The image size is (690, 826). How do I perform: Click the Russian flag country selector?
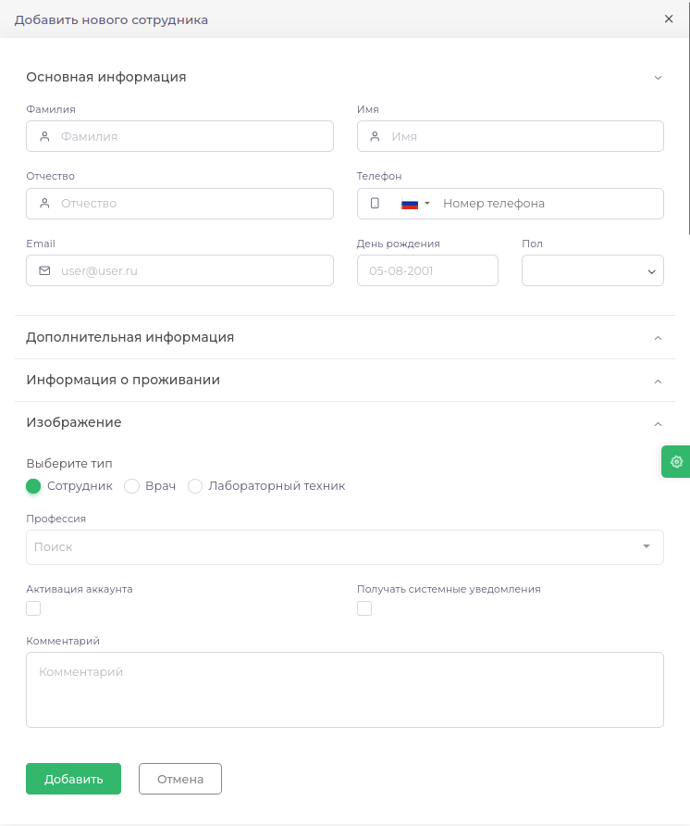pyautogui.click(x=414, y=204)
